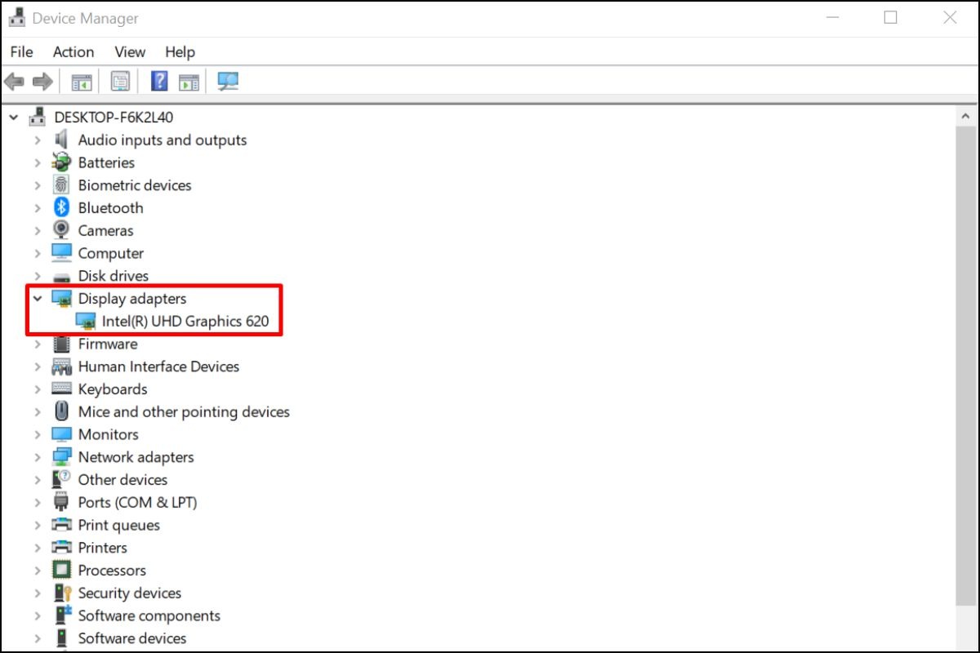Open the View menu

coord(130,51)
